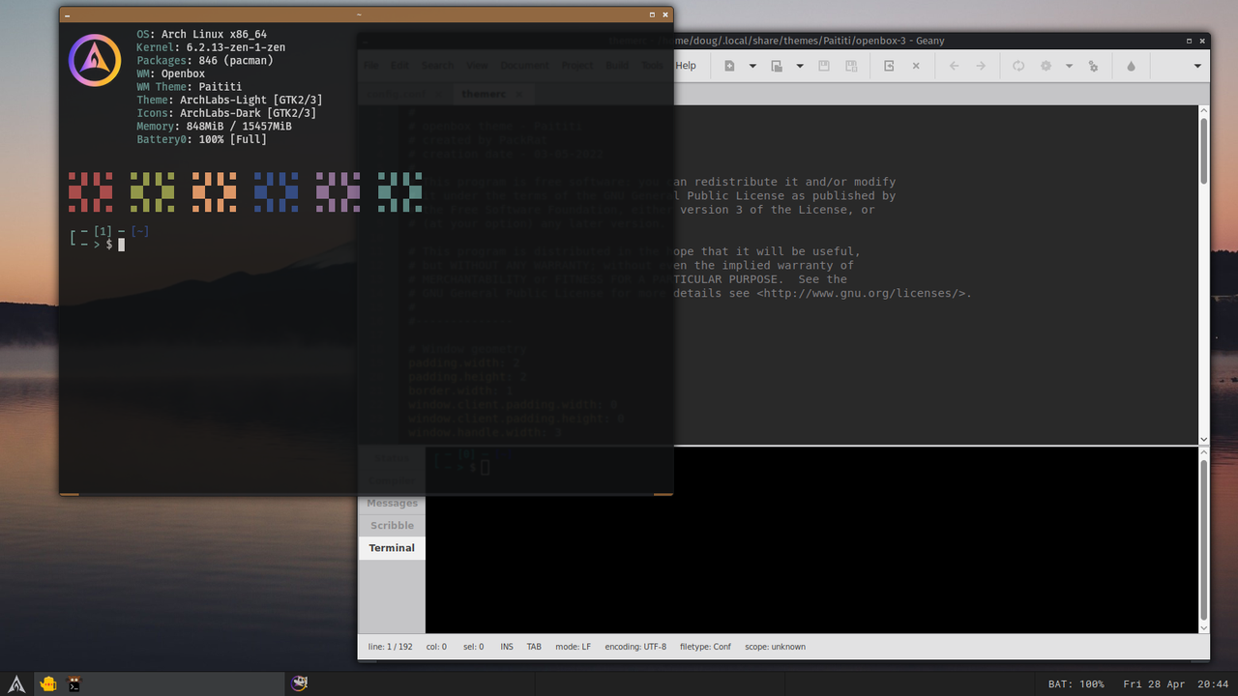Expand the Build options dropdown arrow
Image resolution: width=1238 pixels, height=696 pixels.
point(1069,66)
